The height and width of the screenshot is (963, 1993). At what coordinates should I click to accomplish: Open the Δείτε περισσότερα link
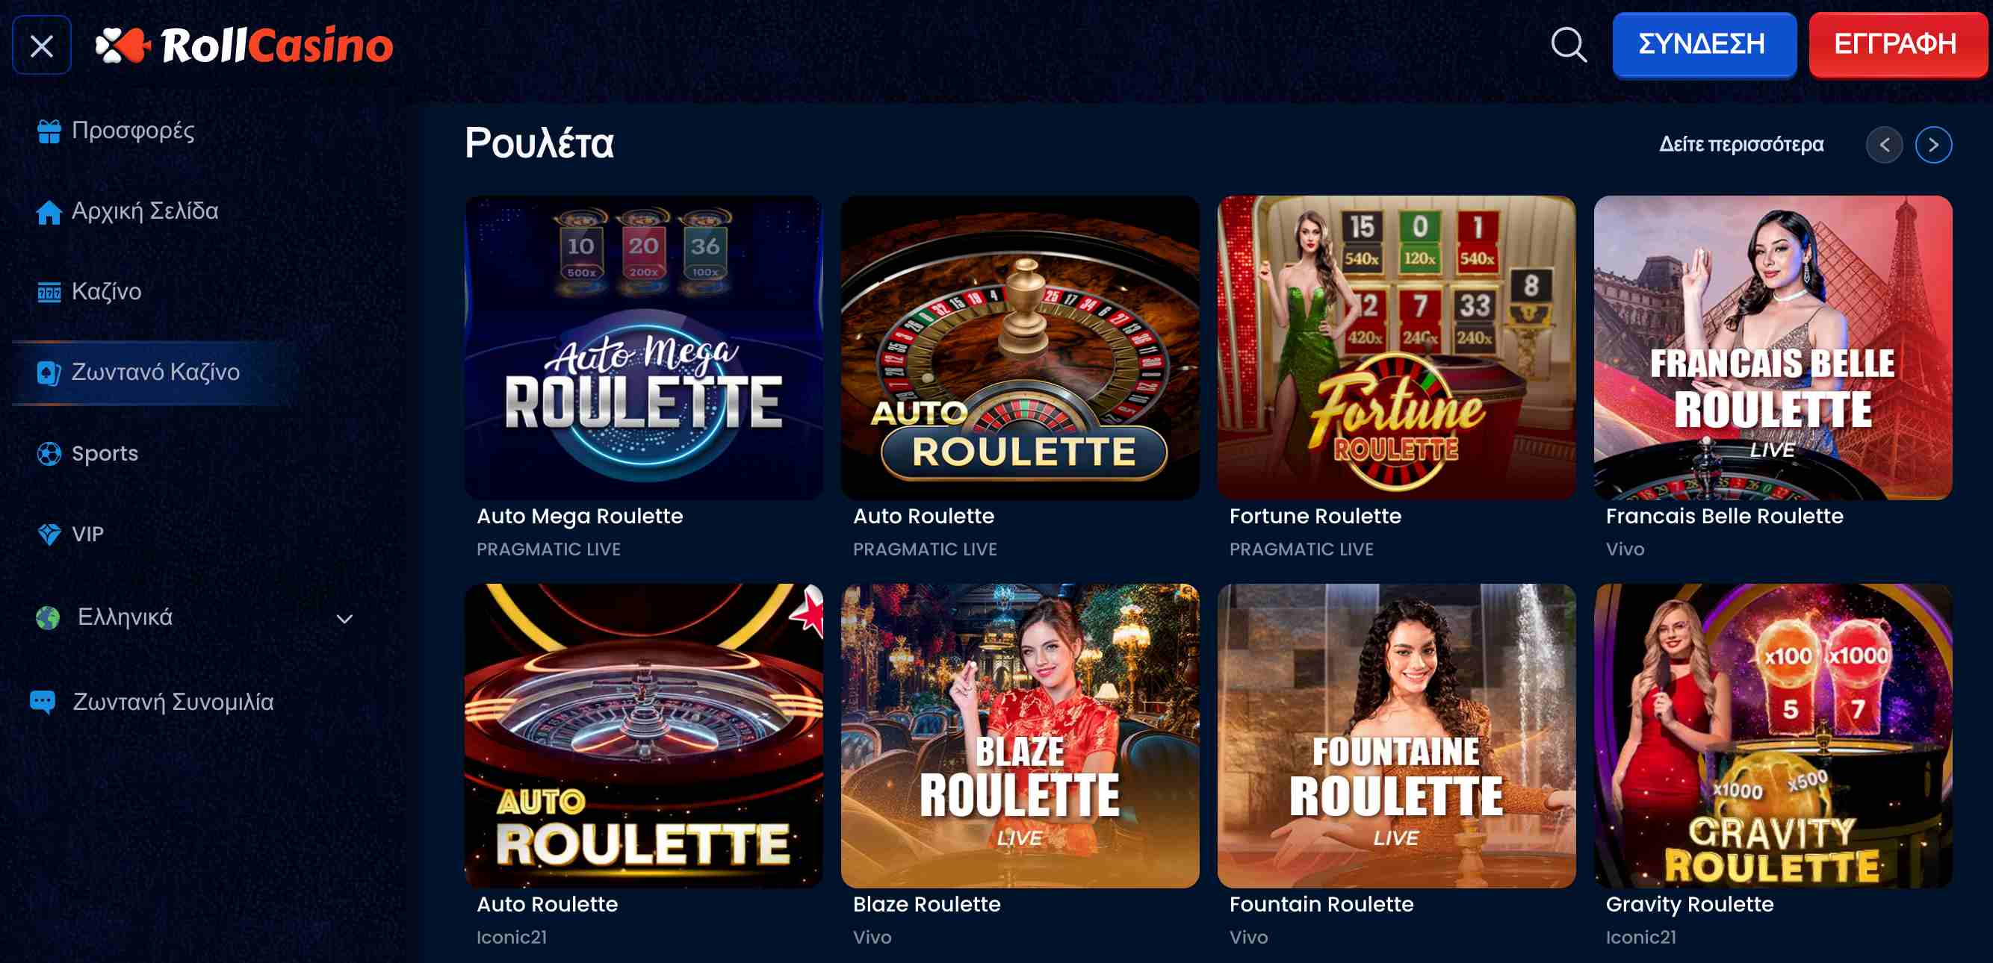1741,145
